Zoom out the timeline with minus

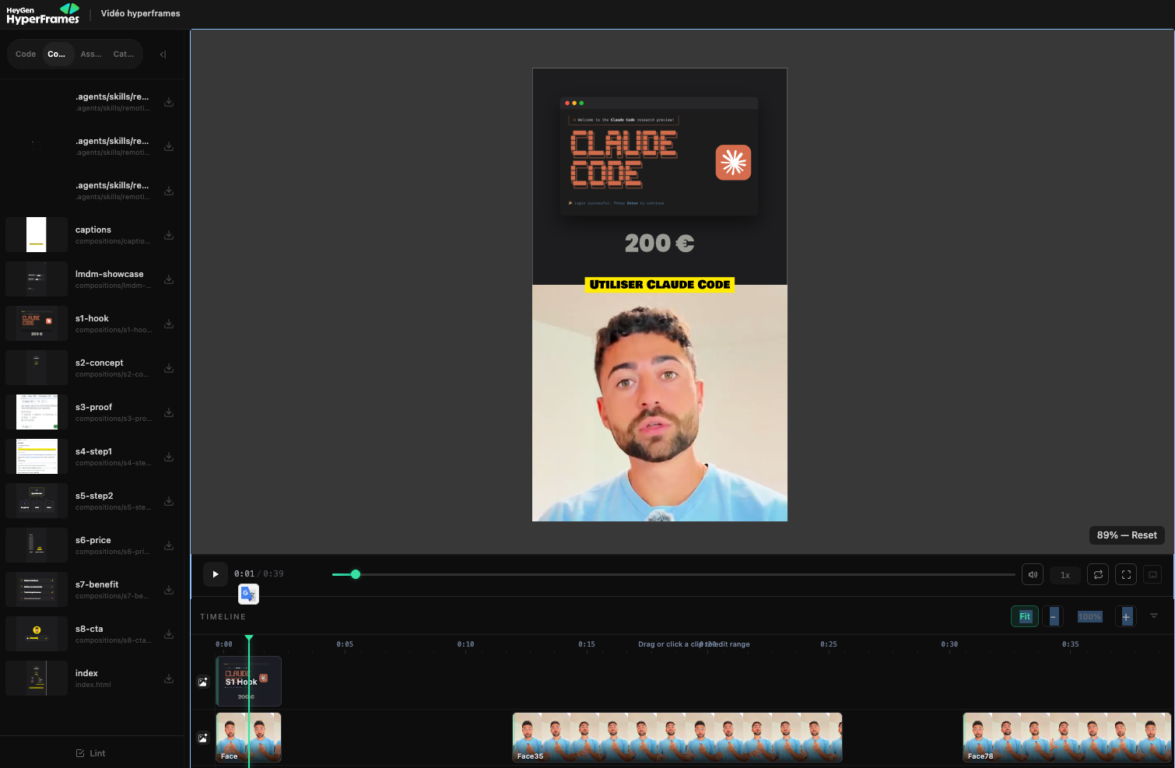point(1054,616)
